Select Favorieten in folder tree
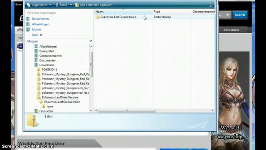Screen dimensions: 266x150 (x=46, y=111)
